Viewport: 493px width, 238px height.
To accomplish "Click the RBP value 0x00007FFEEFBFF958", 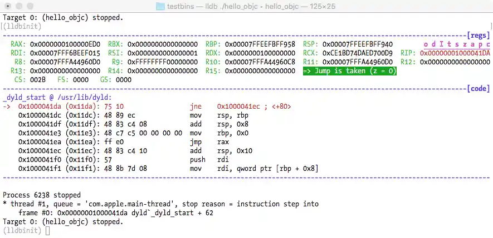I will (260, 44).
